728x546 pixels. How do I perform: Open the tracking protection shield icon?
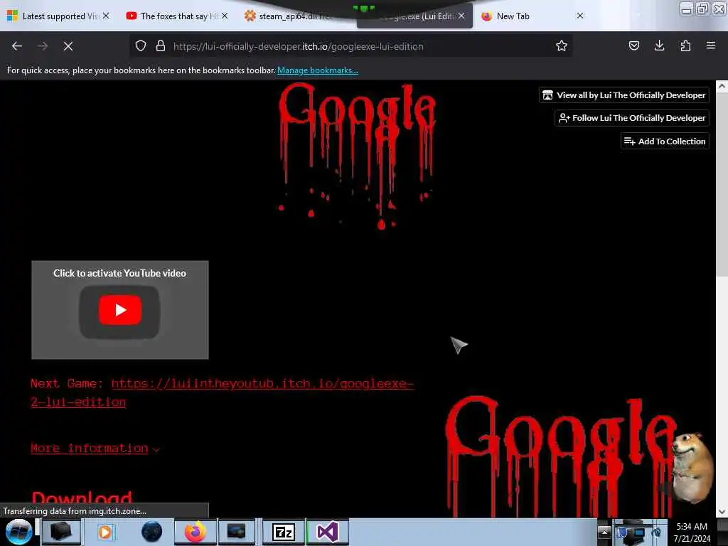pos(141,46)
